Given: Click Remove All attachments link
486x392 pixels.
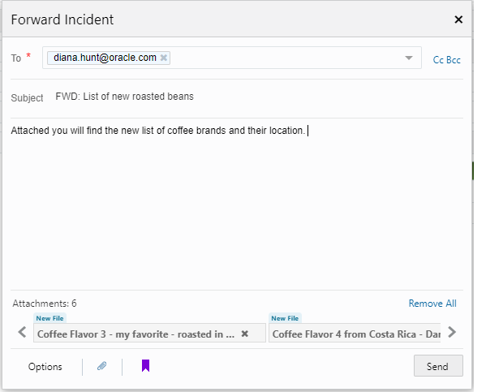Looking at the screenshot, I should point(432,304).
